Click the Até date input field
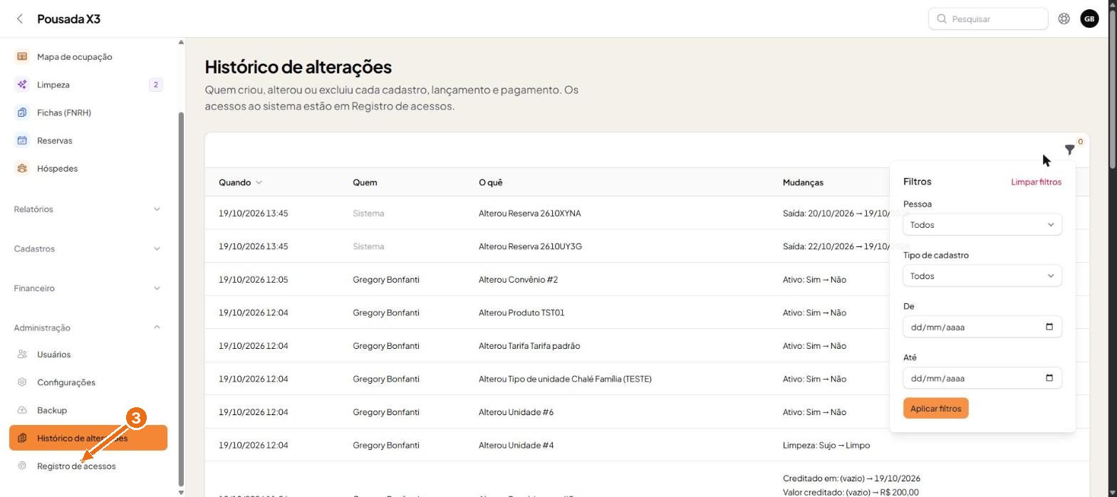The height and width of the screenshot is (497, 1117). pyautogui.click(x=982, y=379)
